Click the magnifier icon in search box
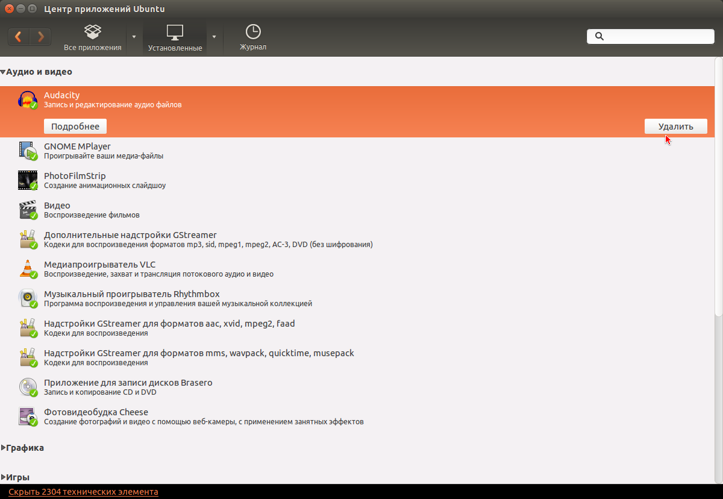This screenshot has width=723, height=499. tap(599, 36)
